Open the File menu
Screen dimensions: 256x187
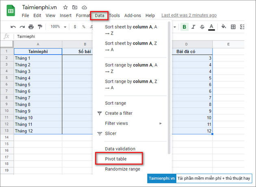click(25, 15)
